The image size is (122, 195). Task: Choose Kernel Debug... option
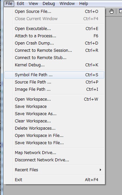coord(54,65)
